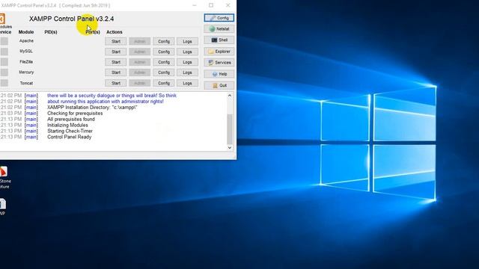Click the Tomcat module label
This screenshot has width=479, height=269.
pos(26,83)
